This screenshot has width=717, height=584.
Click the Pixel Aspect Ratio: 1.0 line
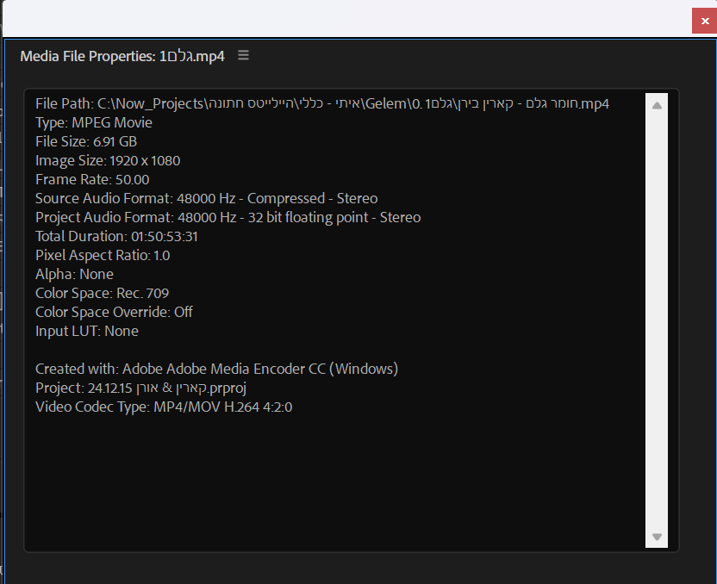103,255
